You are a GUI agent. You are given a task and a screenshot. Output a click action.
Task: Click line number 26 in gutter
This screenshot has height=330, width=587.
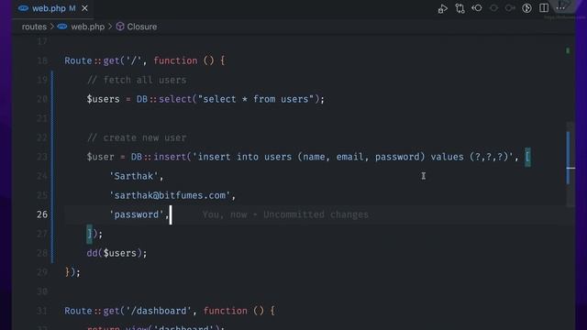42,214
